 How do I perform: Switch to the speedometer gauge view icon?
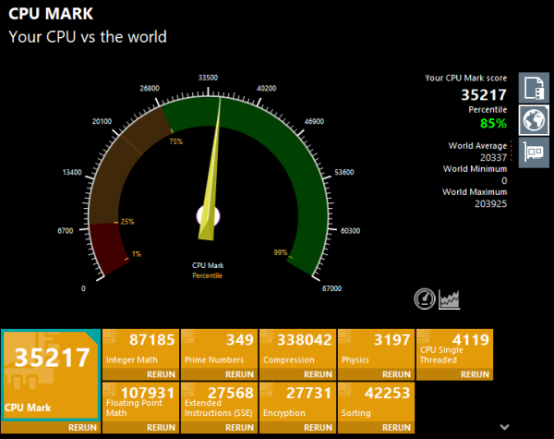pos(425,299)
